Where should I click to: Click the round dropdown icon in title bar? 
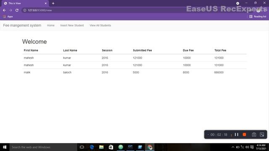pos(237,3)
